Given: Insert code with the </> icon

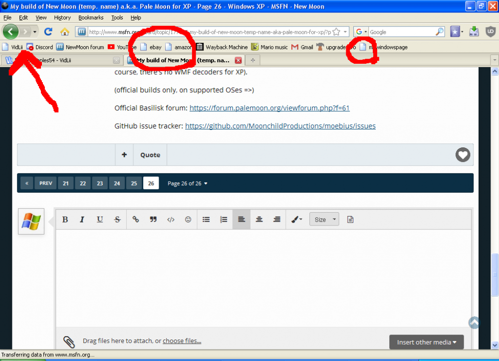Looking at the screenshot, I should tap(171, 220).
